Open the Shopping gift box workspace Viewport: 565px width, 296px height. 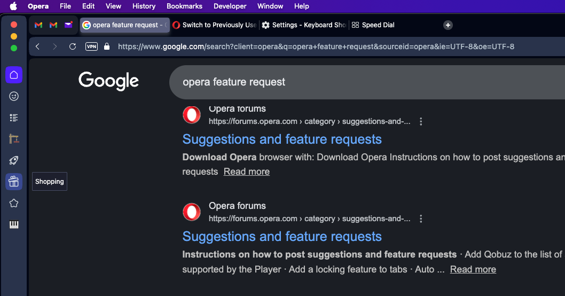pos(14,182)
